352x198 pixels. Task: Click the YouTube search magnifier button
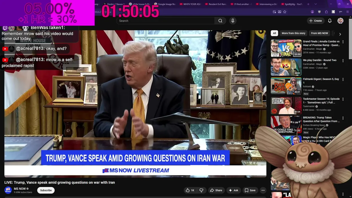click(x=220, y=21)
